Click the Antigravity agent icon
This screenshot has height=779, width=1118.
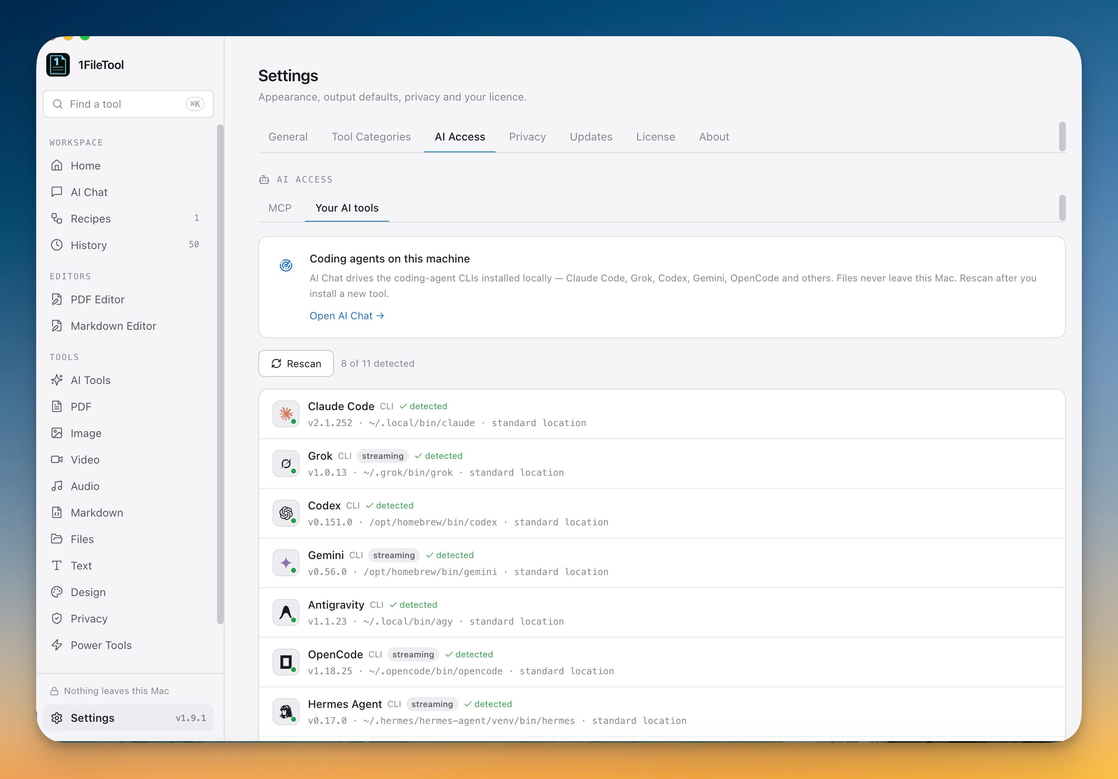[286, 612]
